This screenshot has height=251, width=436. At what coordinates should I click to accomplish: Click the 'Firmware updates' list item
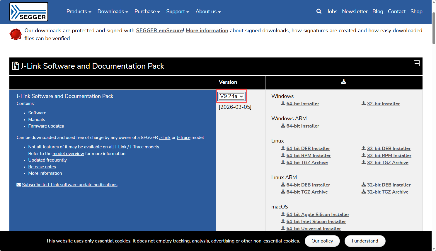coord(46,126)
